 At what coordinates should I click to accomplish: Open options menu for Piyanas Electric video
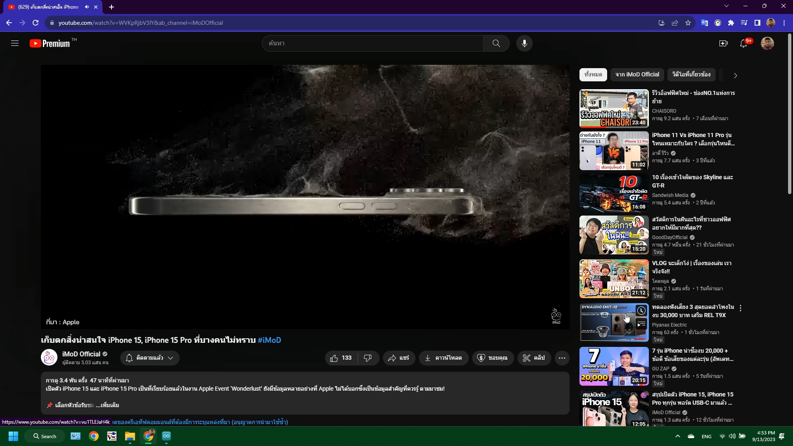[x=741, y=308]
